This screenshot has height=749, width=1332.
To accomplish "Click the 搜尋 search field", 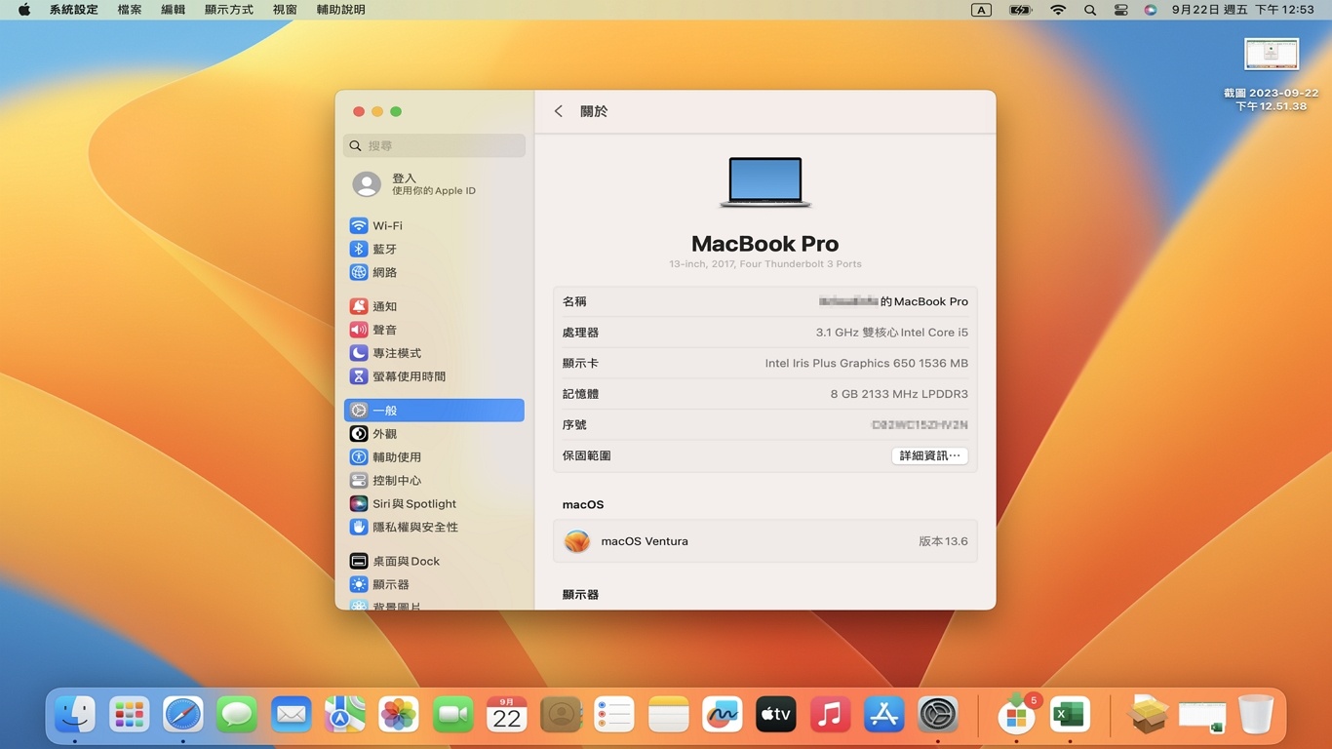I will [x=434, y=145].
